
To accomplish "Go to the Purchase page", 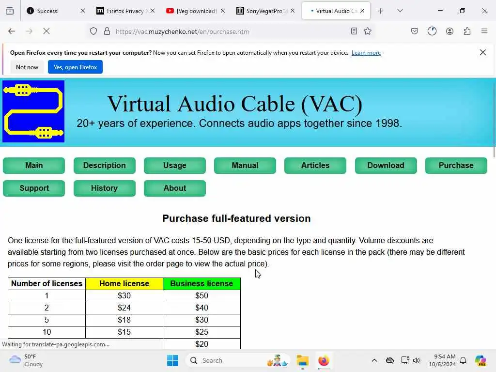I will [456, 166].
